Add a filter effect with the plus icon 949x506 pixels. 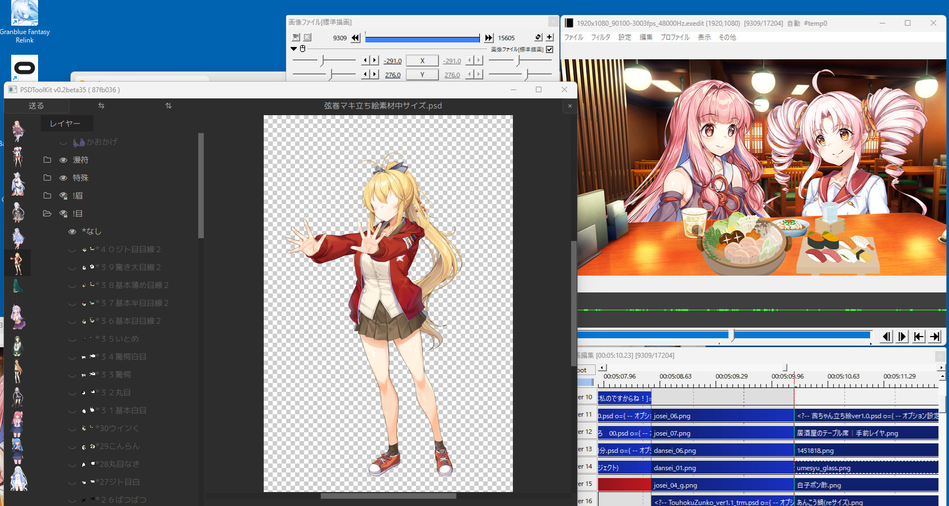coord(549,37)
